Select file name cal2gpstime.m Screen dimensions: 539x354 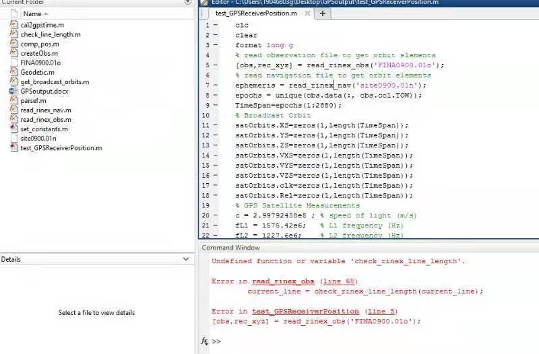(x=42, y=25)
